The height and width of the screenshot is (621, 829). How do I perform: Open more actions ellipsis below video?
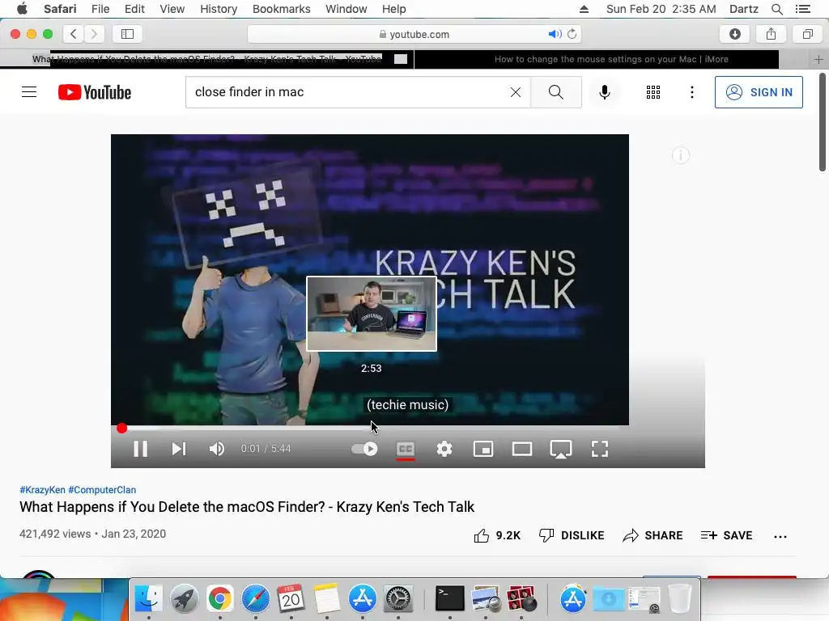coord(780,537)
